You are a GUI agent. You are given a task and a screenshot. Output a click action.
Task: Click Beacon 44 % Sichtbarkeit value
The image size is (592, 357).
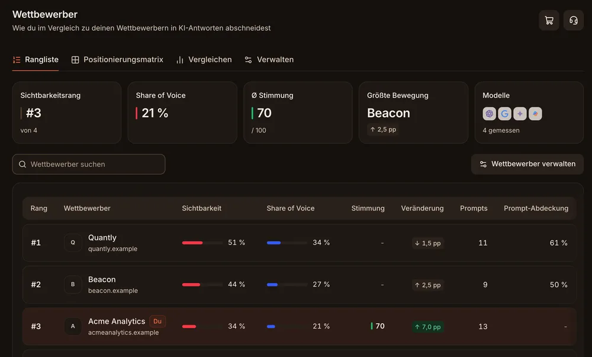pos(236,285)
